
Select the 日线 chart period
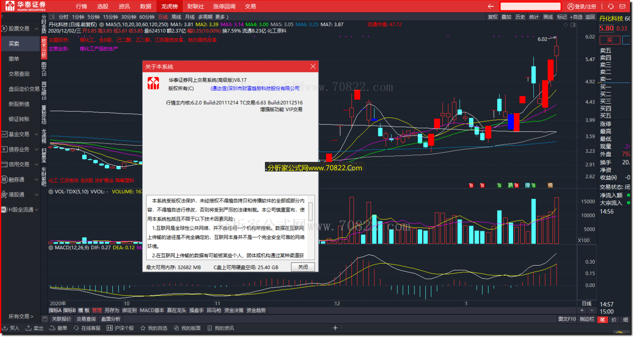[x=163, y=17]
